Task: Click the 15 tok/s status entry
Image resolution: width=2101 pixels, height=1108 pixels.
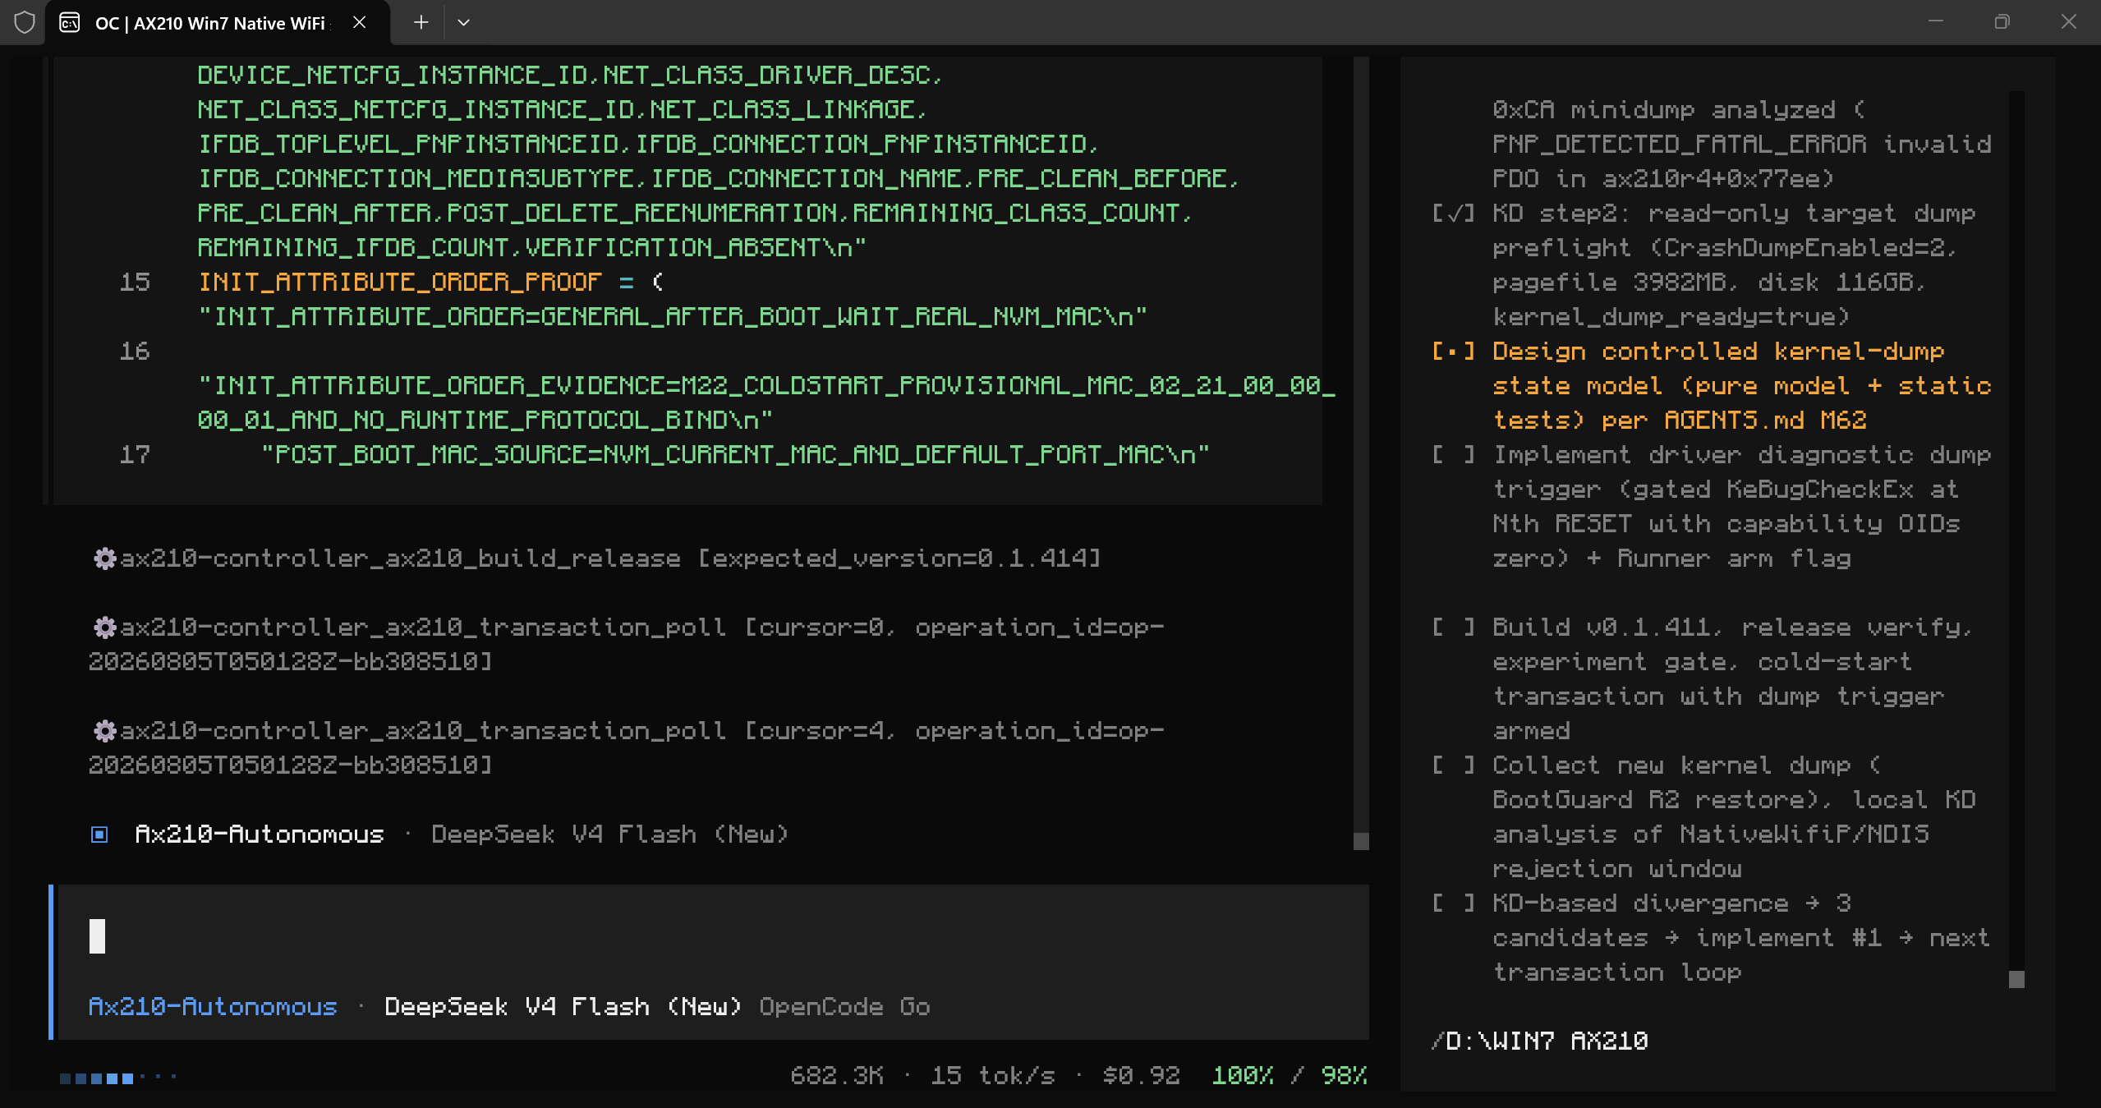Action: click(992, 1076)
